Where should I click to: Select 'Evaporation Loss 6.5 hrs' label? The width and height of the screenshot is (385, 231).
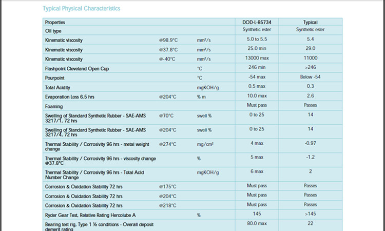coord(69,97)
